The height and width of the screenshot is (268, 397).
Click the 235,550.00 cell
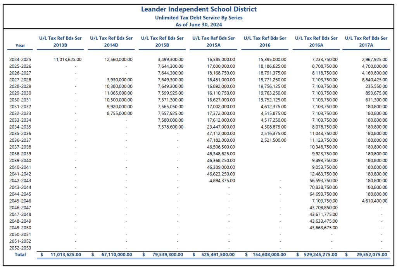pos(376,86)
